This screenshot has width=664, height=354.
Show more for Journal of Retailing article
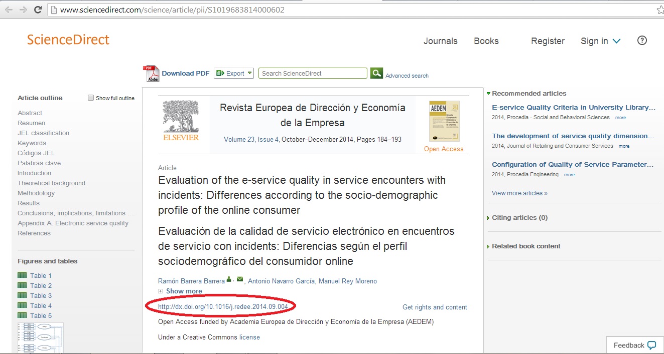pos(624,146)
